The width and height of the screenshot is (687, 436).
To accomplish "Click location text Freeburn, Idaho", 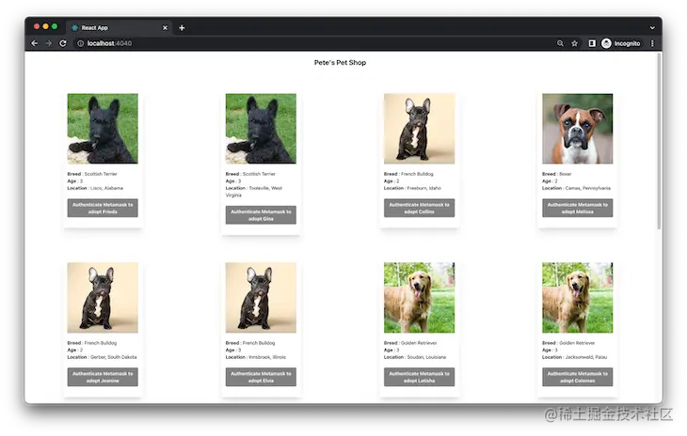I will [424, 188].
